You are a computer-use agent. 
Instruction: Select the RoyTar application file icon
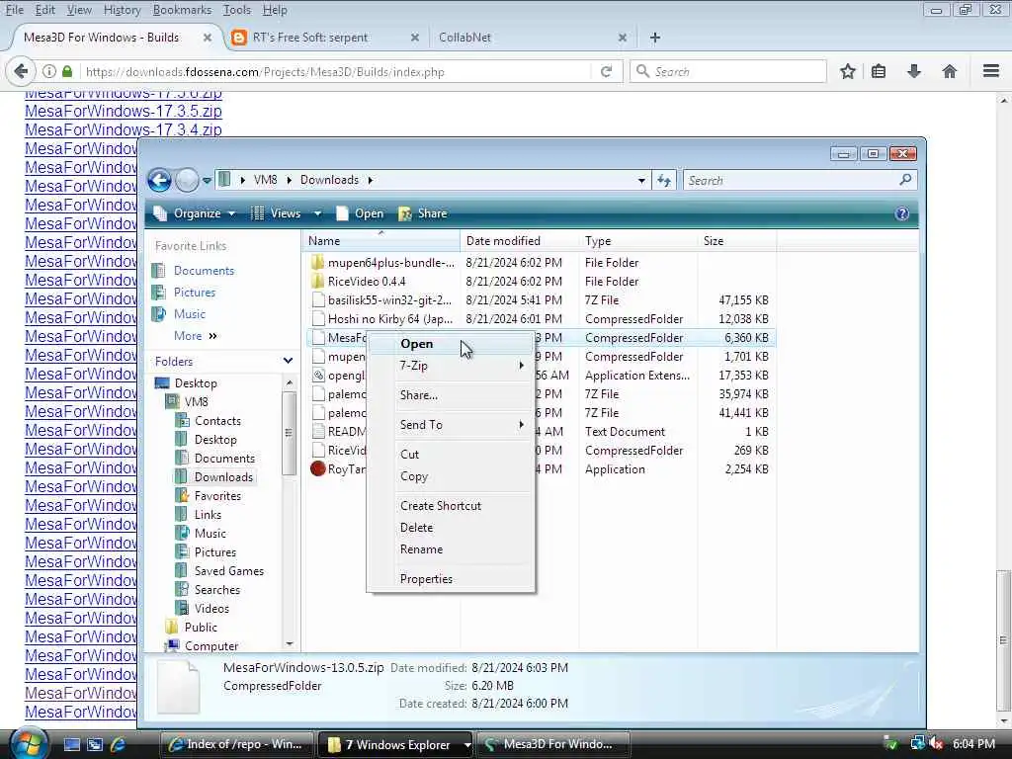pos(317,469)
